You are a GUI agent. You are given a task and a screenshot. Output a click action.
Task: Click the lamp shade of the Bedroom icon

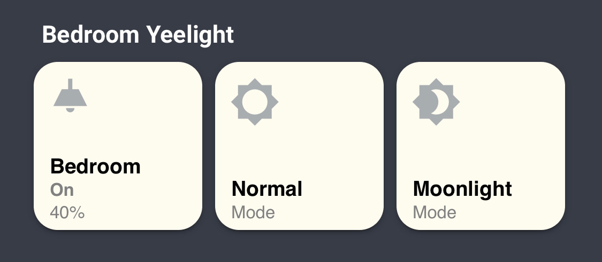click(x=70, y=99)
